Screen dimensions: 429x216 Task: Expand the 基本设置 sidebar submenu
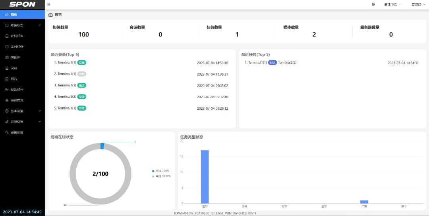(x=22, y=111)
